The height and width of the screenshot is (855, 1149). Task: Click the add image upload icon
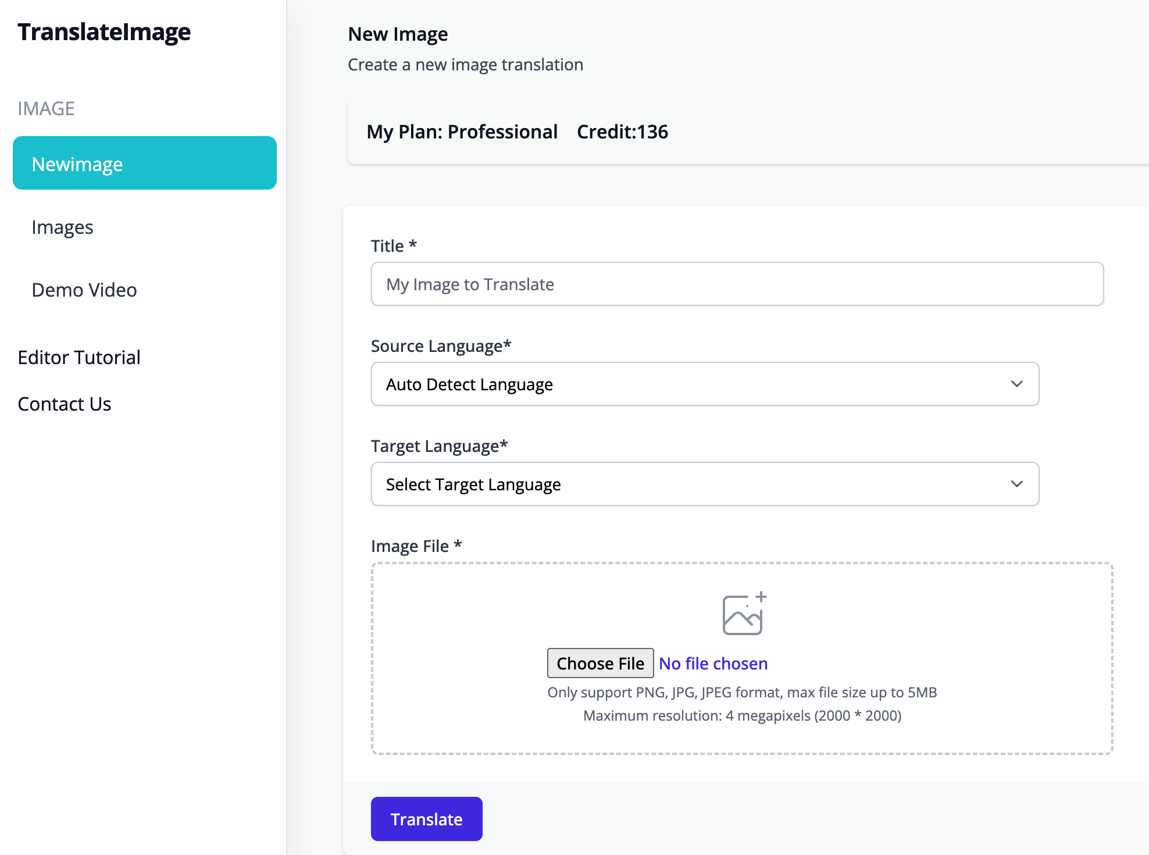pyautogui.click(x=744, y=614)
